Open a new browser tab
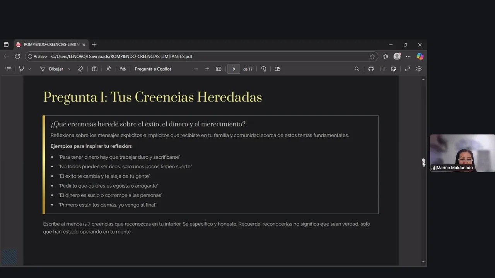 click(94, 44)
